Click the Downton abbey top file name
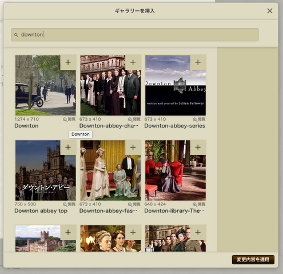This screenshot has width=283, height=274. [41, 211]
